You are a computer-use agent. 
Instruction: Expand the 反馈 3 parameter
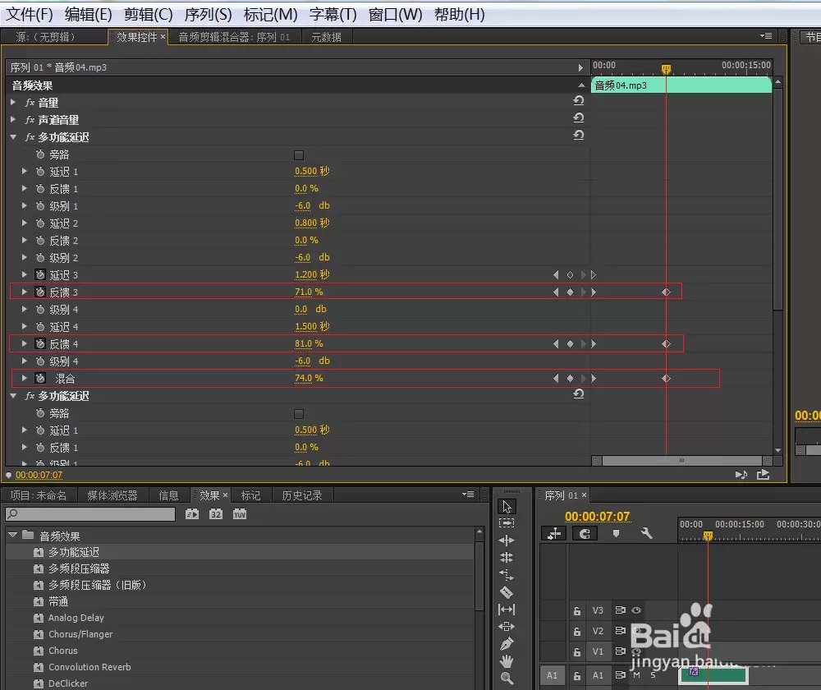[24, 292]
